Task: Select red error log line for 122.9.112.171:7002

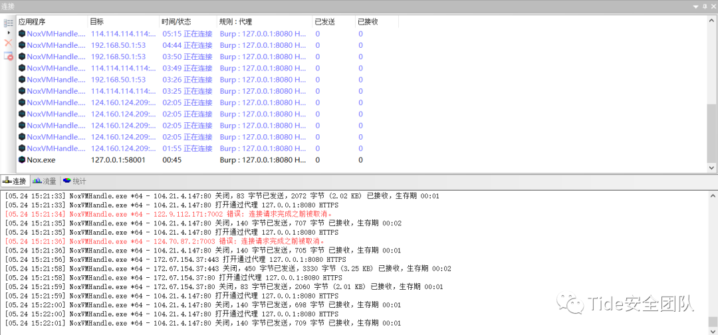Action: (x=169, y=214)
